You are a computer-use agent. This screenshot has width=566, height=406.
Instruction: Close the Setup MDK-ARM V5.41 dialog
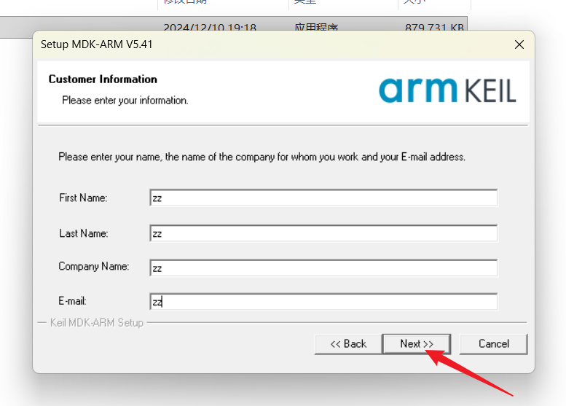pyautogui.click(x=519, y=44)
